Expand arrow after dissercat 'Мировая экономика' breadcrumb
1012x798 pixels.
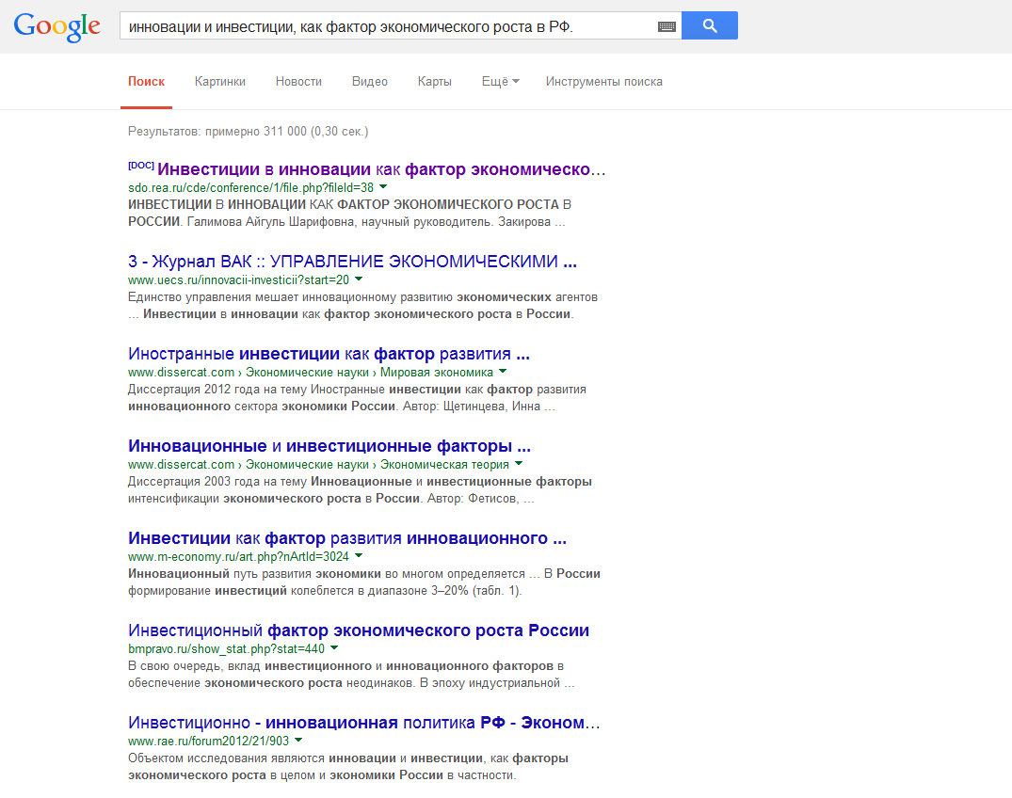coord(503,372)
